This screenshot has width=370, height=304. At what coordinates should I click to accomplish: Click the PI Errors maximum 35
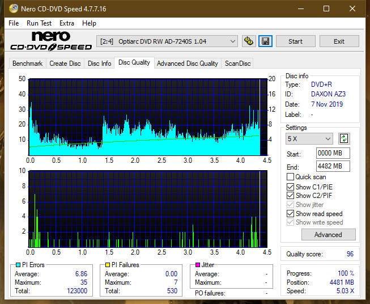click(x=84, y=282)
